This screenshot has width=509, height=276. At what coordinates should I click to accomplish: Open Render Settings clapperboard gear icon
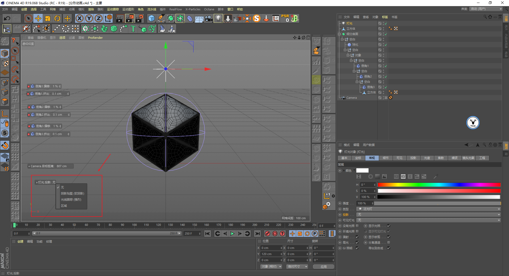(139, 18)
